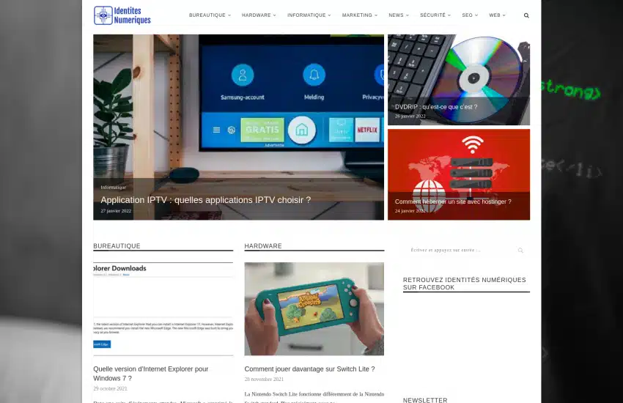Click the Retrouvez Identités Numériques sur Facebook heading
The width and height of the screenshot is (623, 403).
point(464,284)
